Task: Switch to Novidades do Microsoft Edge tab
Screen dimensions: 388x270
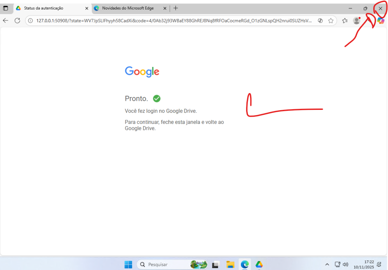Action: click(x=127, y=8)
